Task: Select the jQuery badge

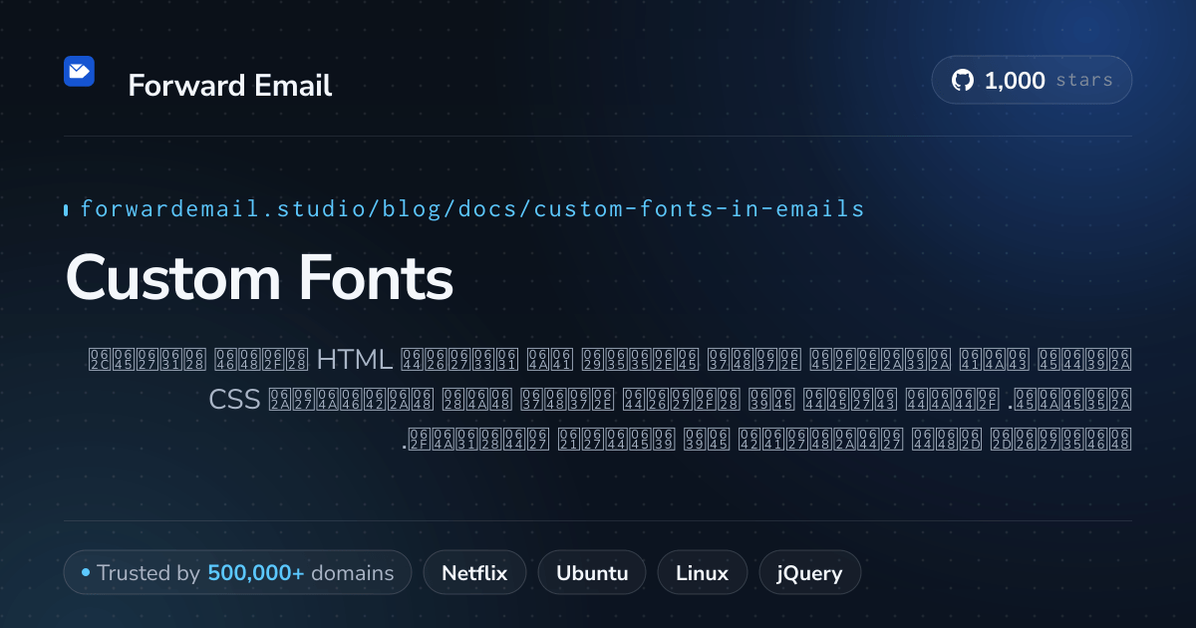Action: coord(809,573)
